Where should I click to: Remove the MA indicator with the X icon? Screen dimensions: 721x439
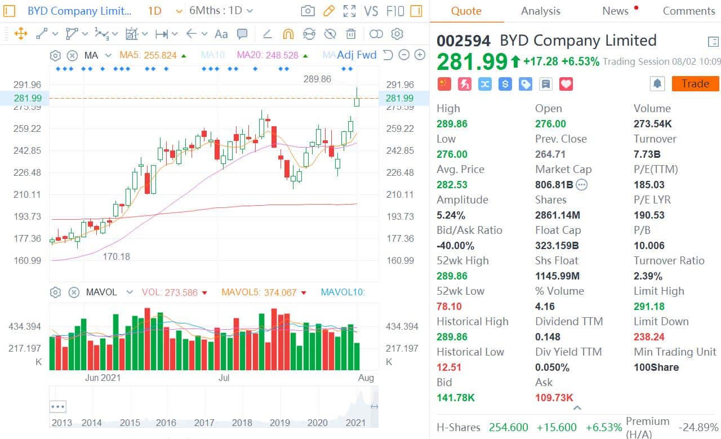[x=72, y=55]
